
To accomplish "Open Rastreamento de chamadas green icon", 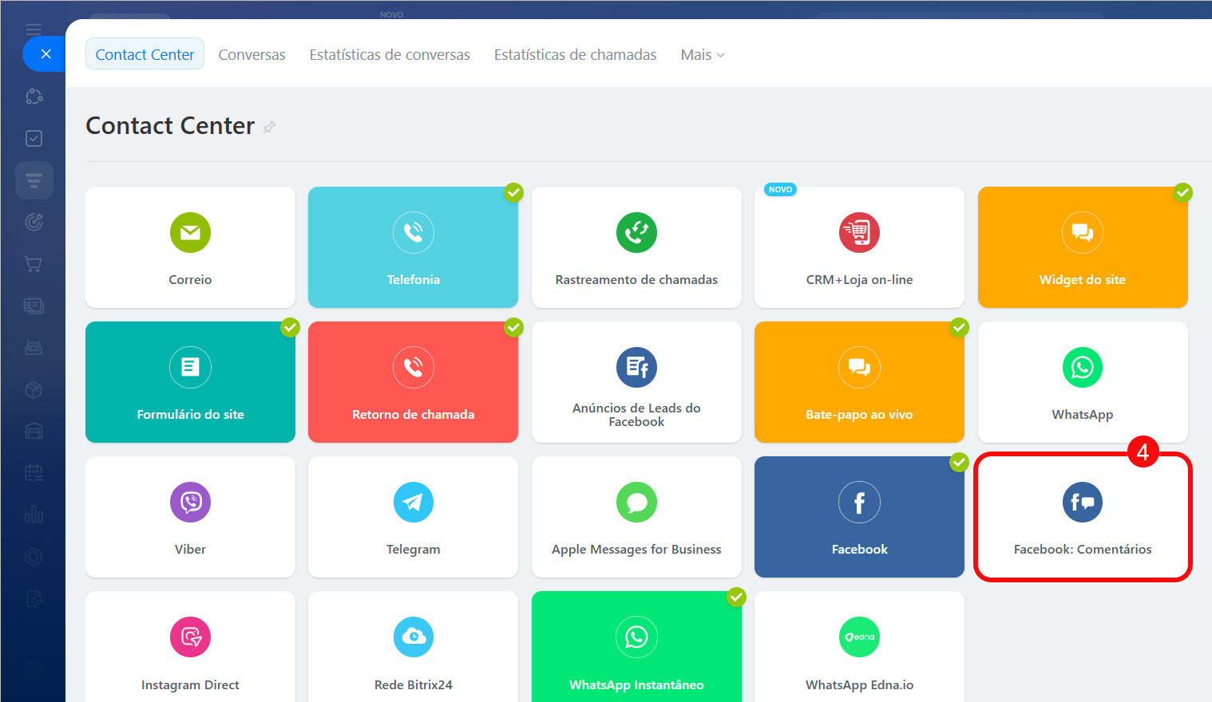I will [636, 232].
